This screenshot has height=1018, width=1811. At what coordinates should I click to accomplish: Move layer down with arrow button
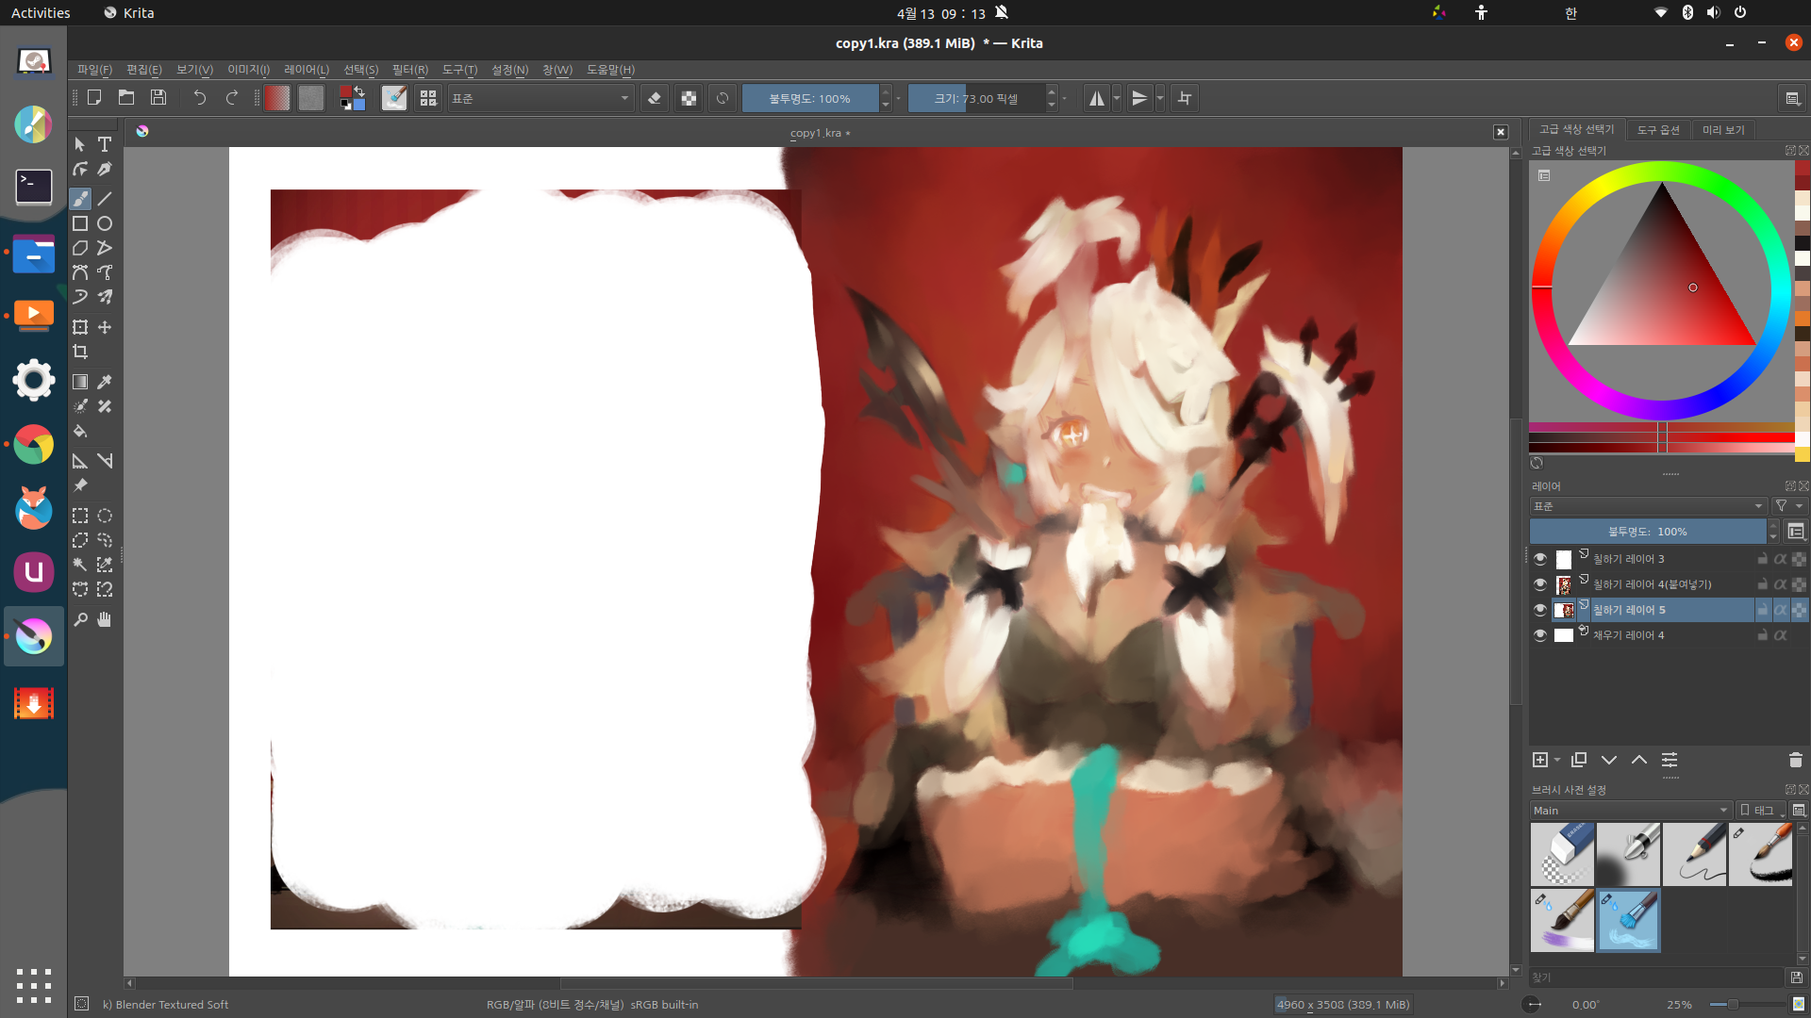click(x=1609, y=760)
